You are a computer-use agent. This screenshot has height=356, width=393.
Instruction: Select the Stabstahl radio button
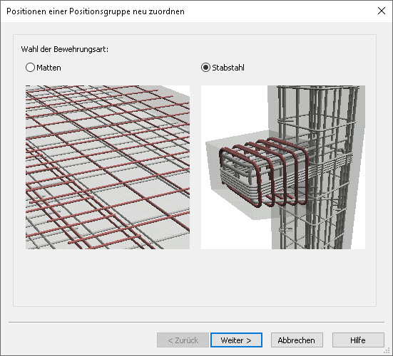click(205, 68)
